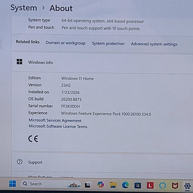Open Advanced system settings
The width and height of the screenshot is (193, 193).
coord(154,44)
